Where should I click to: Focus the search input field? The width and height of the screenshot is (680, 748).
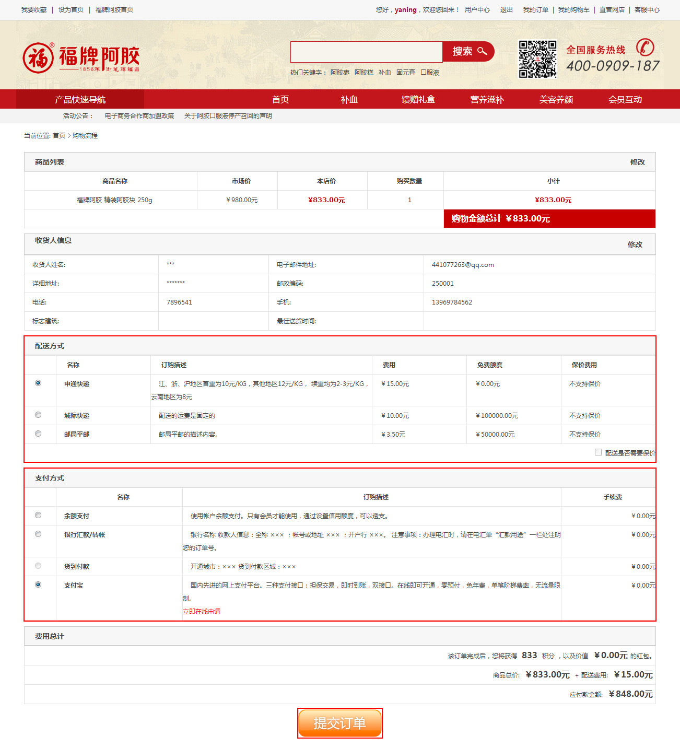click(x=367, y=52)
